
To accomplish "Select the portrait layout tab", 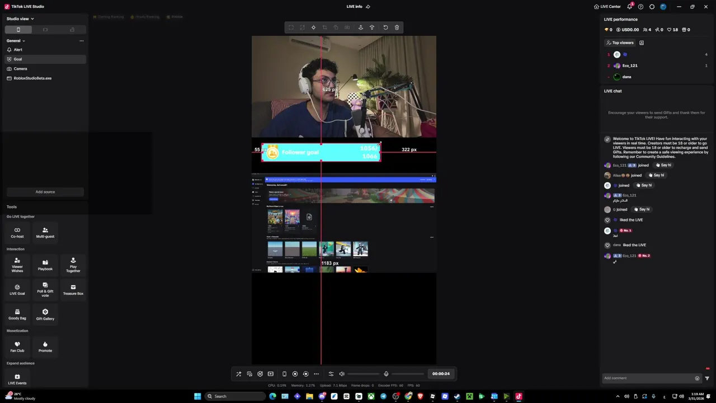I will [18, 30].
